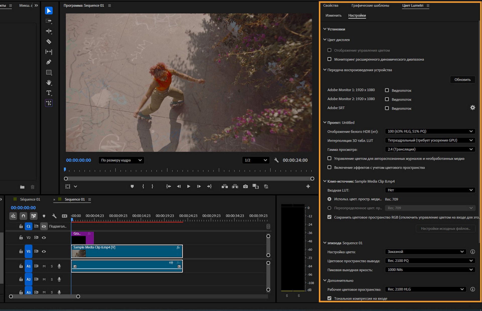This screenshot has width=482, height=311.
Task: Select the Type tool
Action: point(49,93)
